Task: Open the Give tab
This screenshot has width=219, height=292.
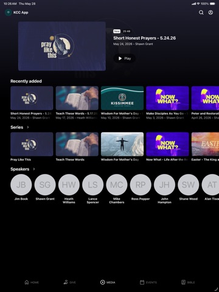Action: tap(69, 282)
